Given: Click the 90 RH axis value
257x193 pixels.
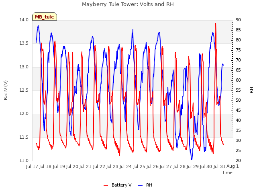Looking at the screenshot, I should point(238,20).
